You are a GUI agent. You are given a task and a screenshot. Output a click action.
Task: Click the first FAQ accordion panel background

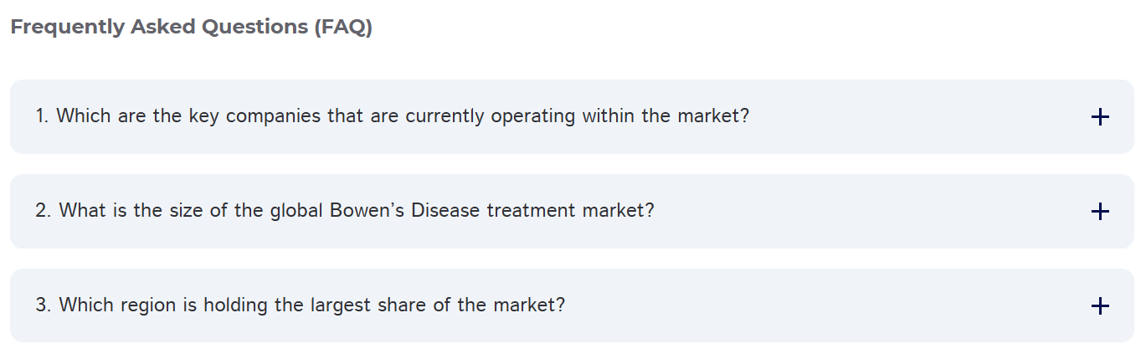[572, 116]
